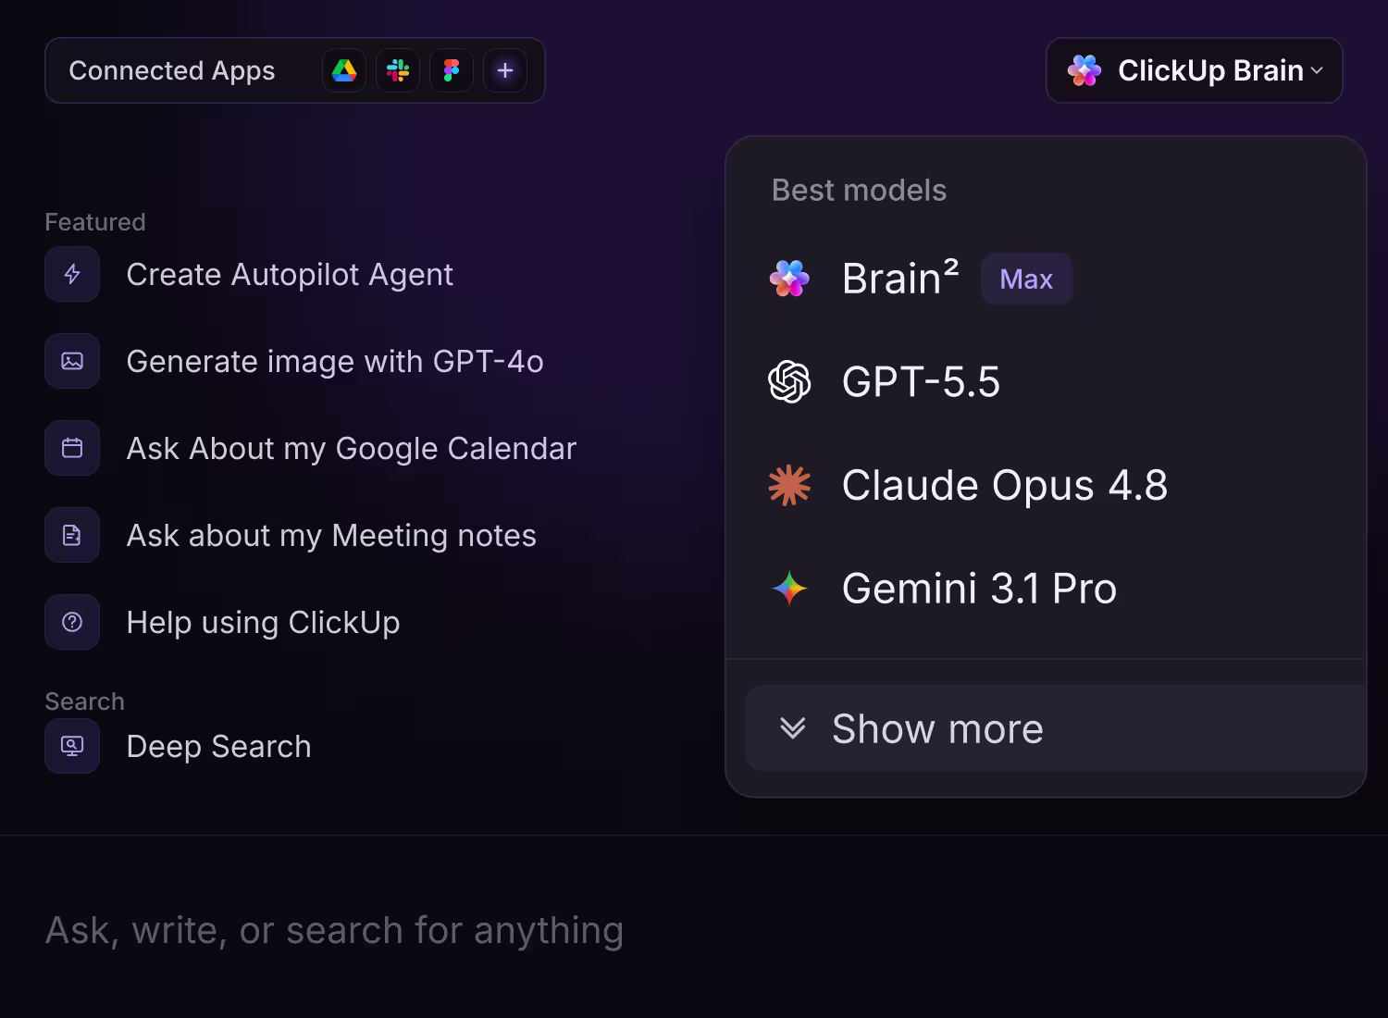The image size is (1388, 1018).
Task: Choose Claude Opus 4.8 from models
Action: pyautogui.click(x=1046, y=485)
